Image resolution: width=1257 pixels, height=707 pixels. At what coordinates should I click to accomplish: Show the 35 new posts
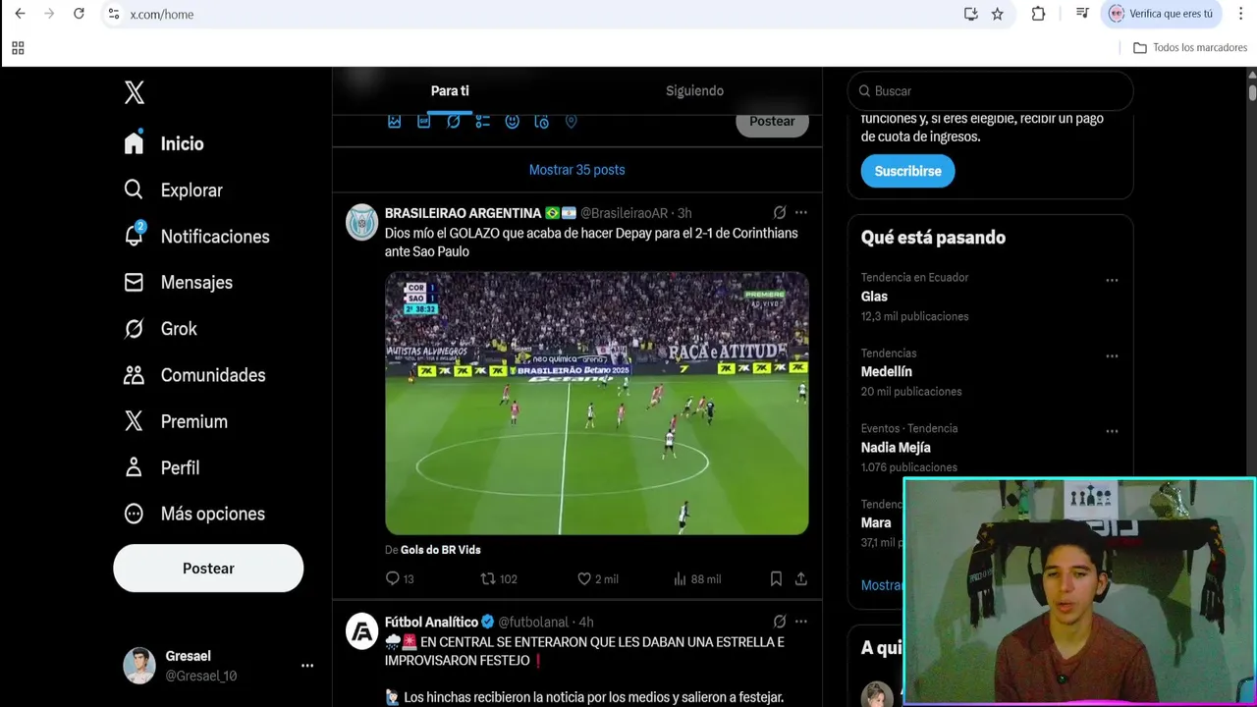(577, 170)
